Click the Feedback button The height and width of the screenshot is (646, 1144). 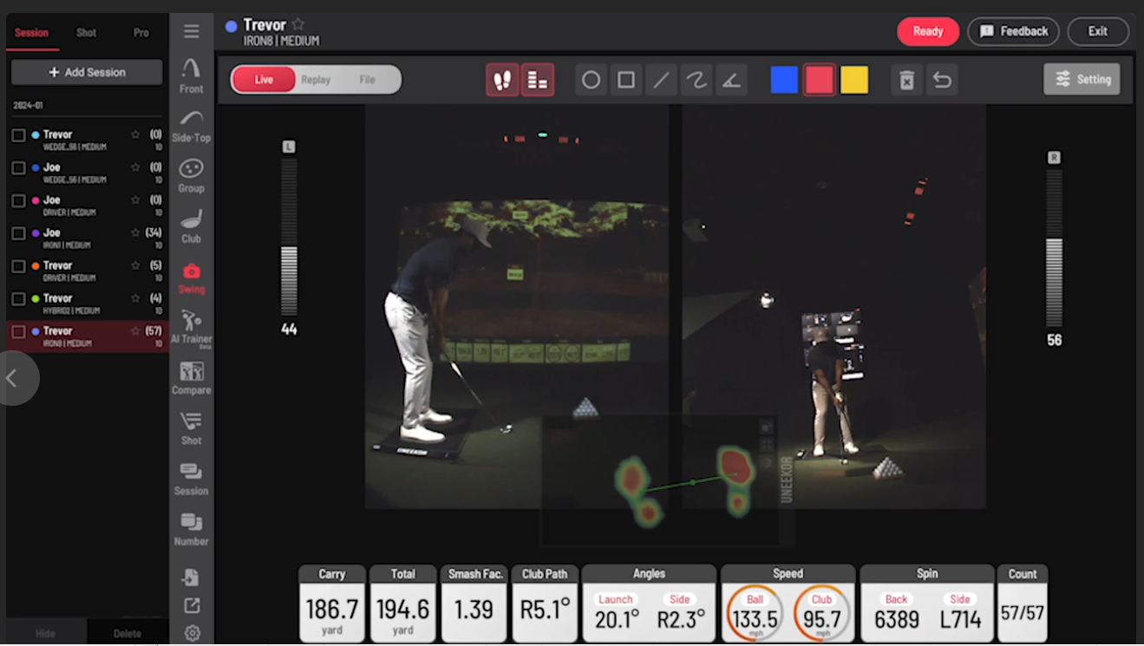coord(1013,31)
